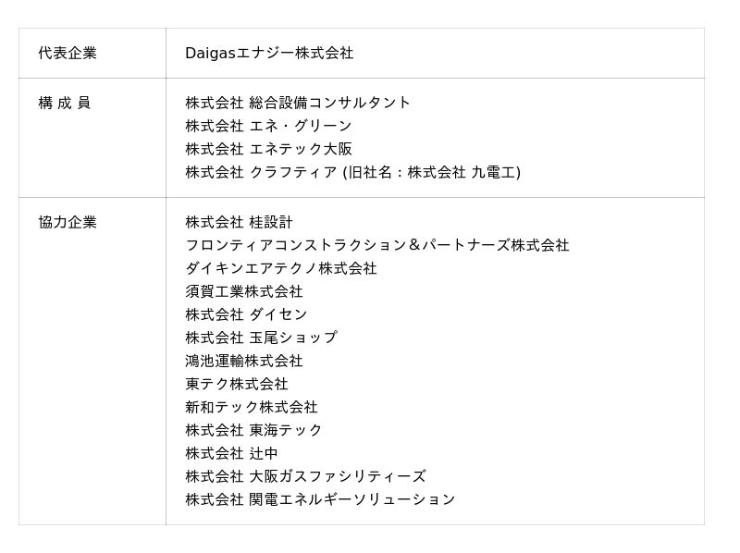Image resolution: width=740 pixels, height=553 pixels.
Task: Select フロンティアコンストラクション&パートナーズ株式会社 line
Action: coord(376,245)
